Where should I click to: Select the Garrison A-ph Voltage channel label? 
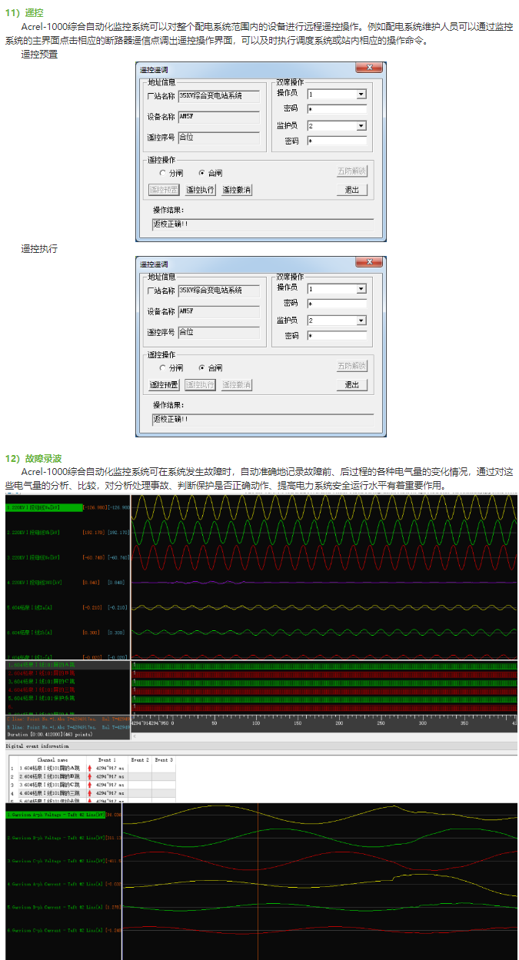coord(55,815)
